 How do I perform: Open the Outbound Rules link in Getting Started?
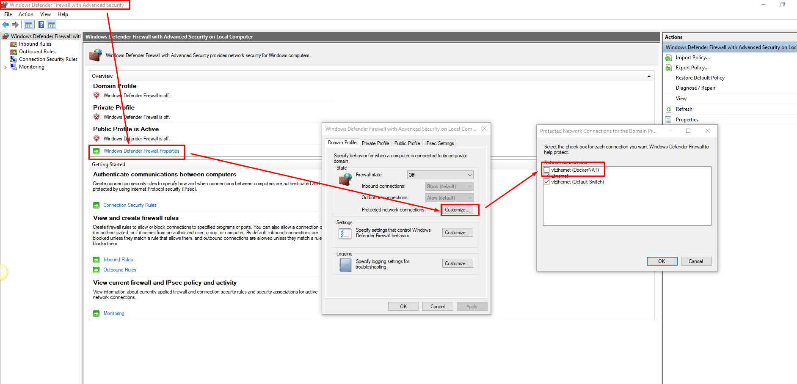(120, 270)
